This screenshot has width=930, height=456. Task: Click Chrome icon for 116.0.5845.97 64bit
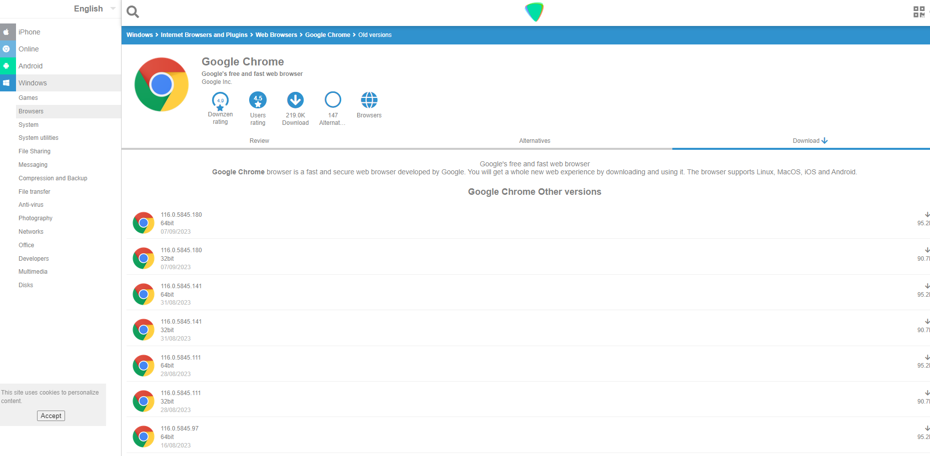(x=144, y=437)
